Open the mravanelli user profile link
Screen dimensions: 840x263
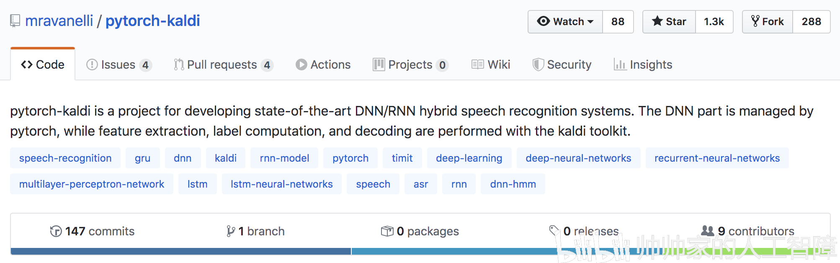point(59,21)
